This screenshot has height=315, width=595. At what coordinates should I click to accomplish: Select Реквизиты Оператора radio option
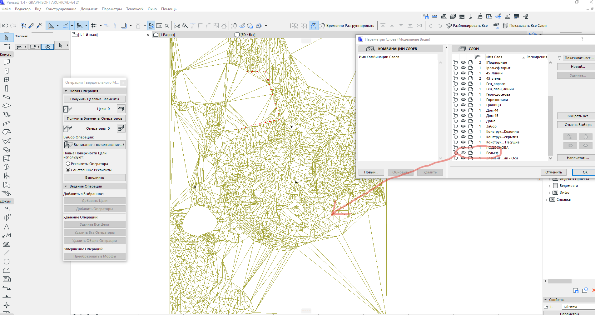click(68, 164)
